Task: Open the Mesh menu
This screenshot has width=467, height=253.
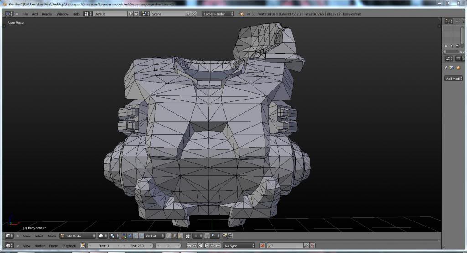Action: point(52,236)
